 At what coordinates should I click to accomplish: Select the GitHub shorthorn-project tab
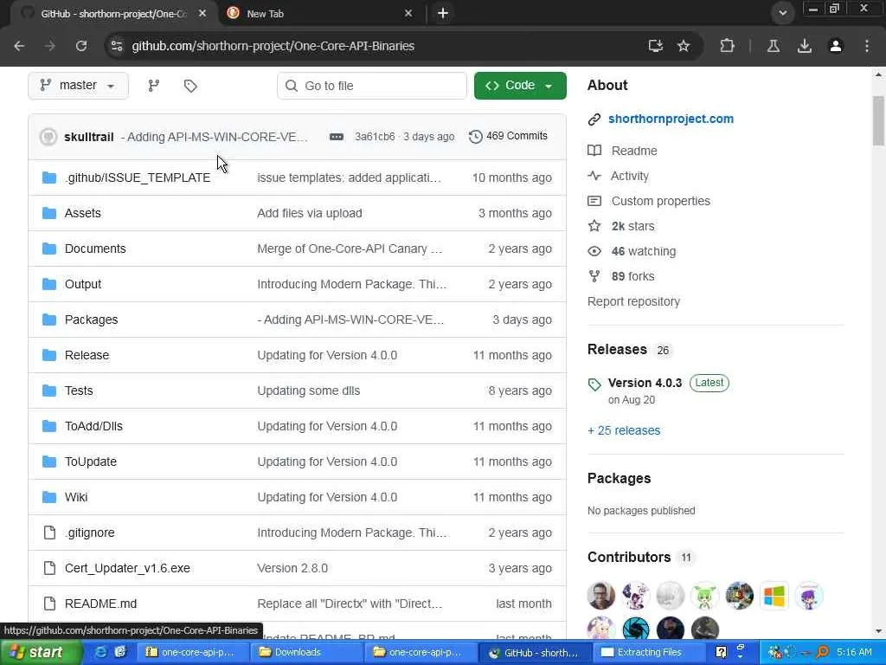[113, 13]
